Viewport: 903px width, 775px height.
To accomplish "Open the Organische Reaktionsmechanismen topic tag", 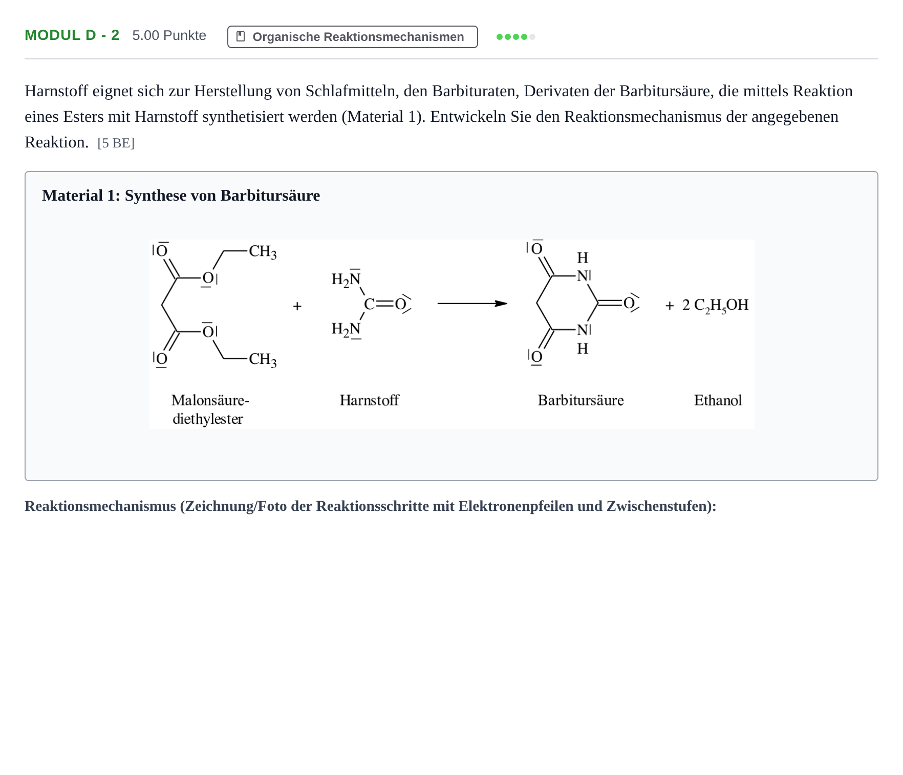I will click(x=353, y=37).
